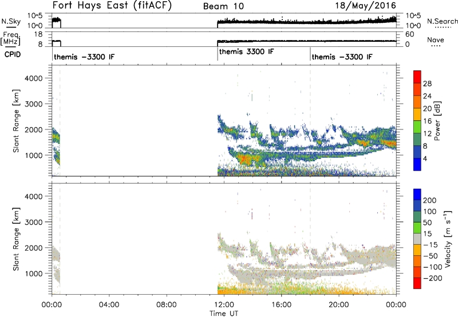Click the '16' tick on Power scale
This screenshot has width=458, height=317.
click(x=427, y=121)
